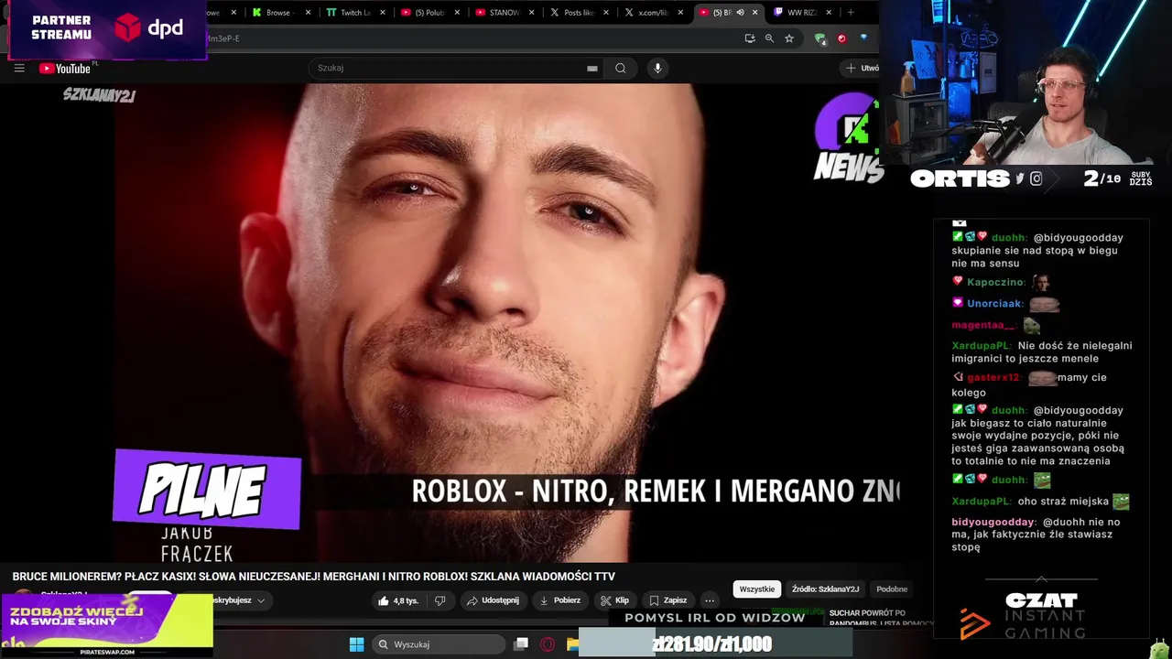The width and height of the screenshot is (1172, 659).
Task: Bookmark page with star icon
Action: (x=789, y=38)
